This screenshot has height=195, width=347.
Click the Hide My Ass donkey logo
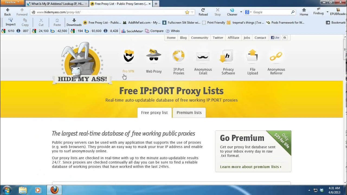coord(82,63)
